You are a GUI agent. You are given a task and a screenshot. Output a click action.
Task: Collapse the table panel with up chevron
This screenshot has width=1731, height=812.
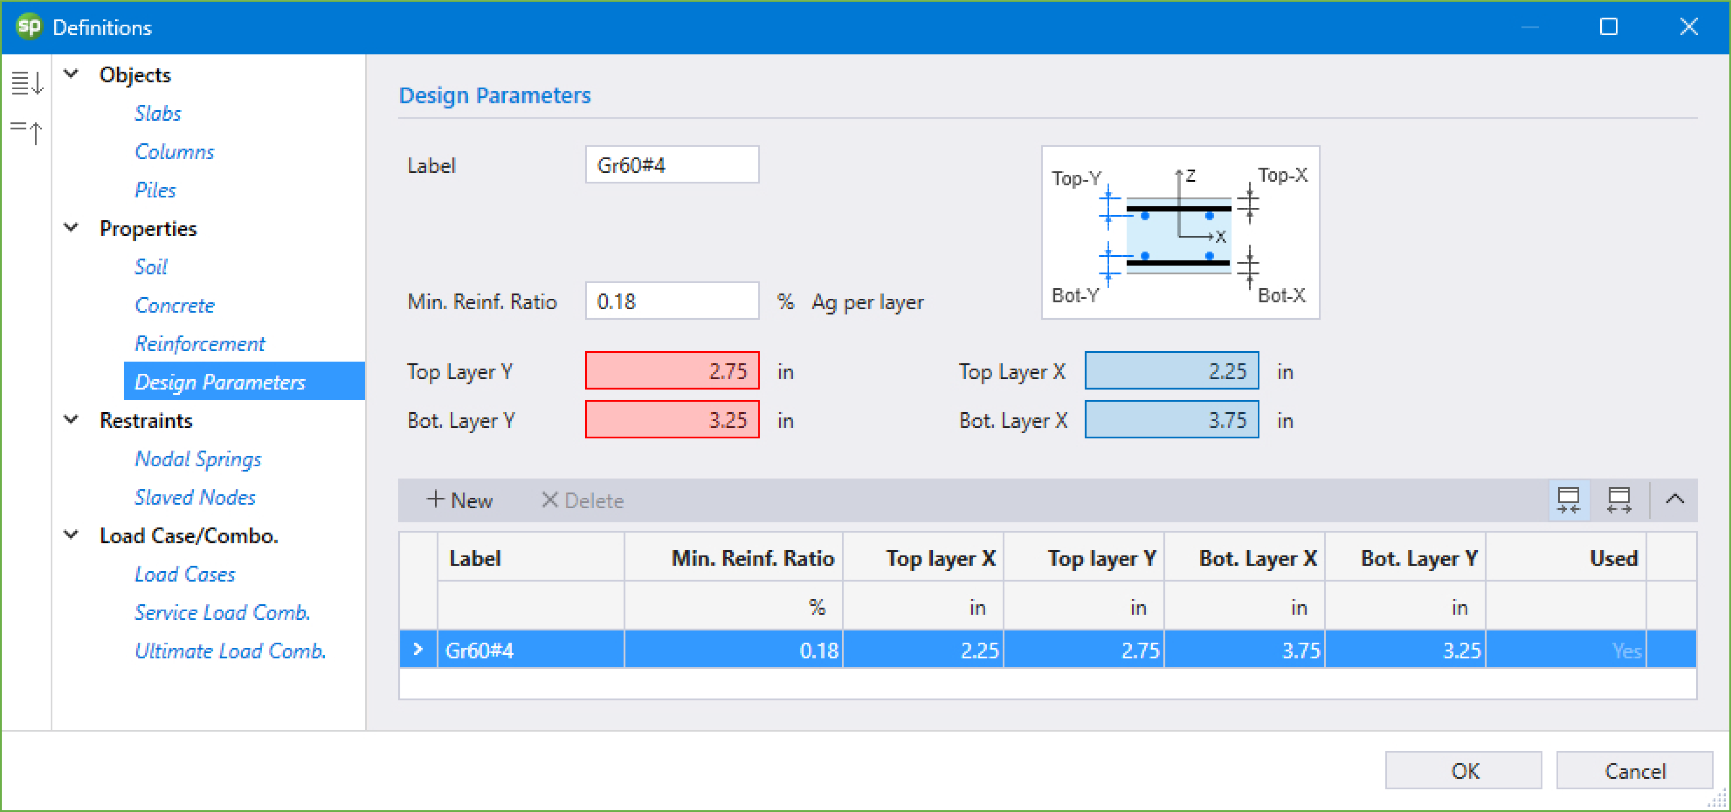(x=1674, y=499)
